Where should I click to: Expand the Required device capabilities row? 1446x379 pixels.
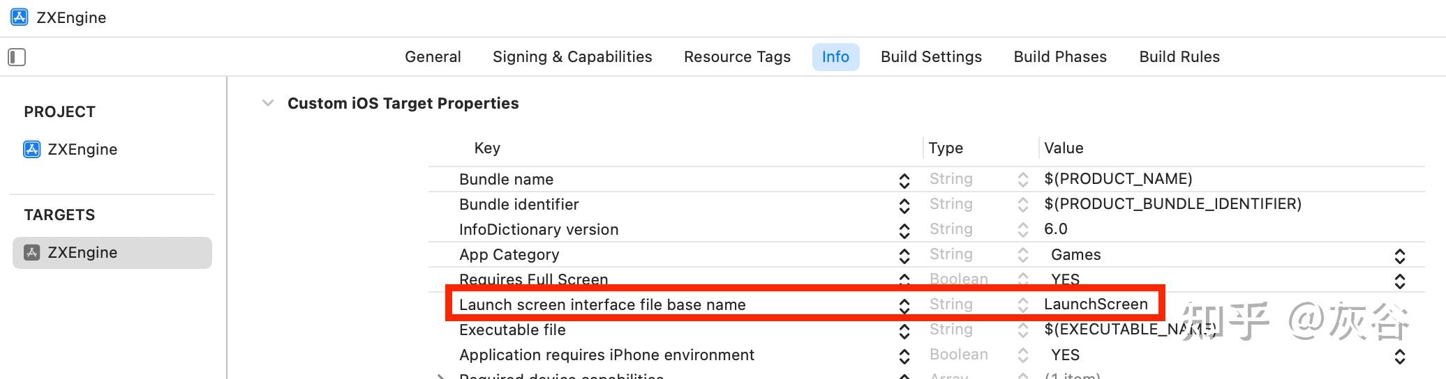440,376
